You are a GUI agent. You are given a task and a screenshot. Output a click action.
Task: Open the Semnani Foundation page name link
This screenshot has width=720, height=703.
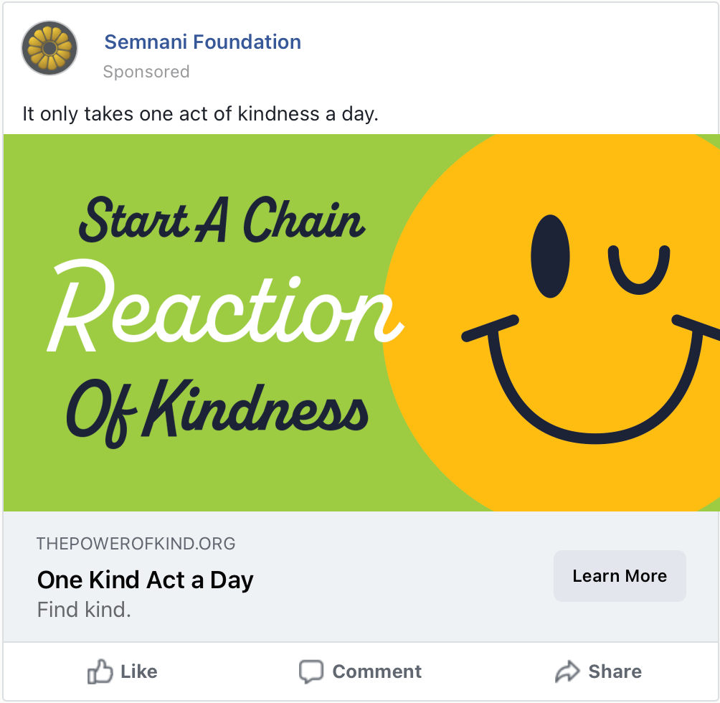[x=202, y=42]
